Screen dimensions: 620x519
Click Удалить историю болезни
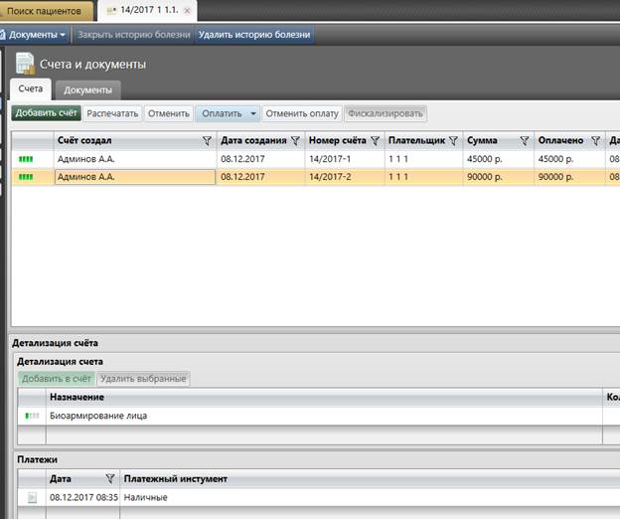tap(254, 34)
